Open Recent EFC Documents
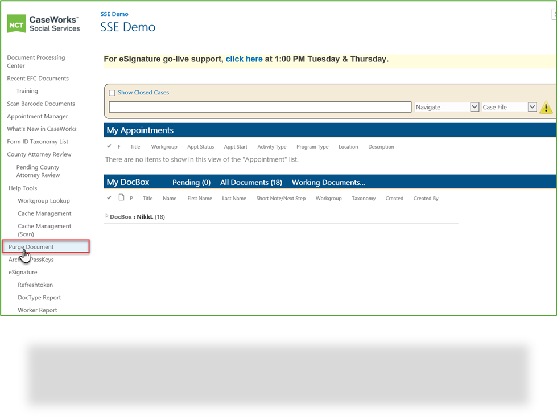Image resolution: width=557 pixels, height=420 pixels. tap(38, 78)
